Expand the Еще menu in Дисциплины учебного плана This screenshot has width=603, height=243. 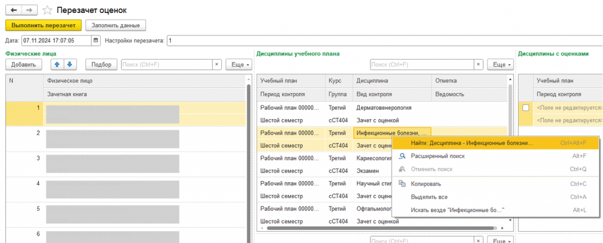[x=502, y=64]
